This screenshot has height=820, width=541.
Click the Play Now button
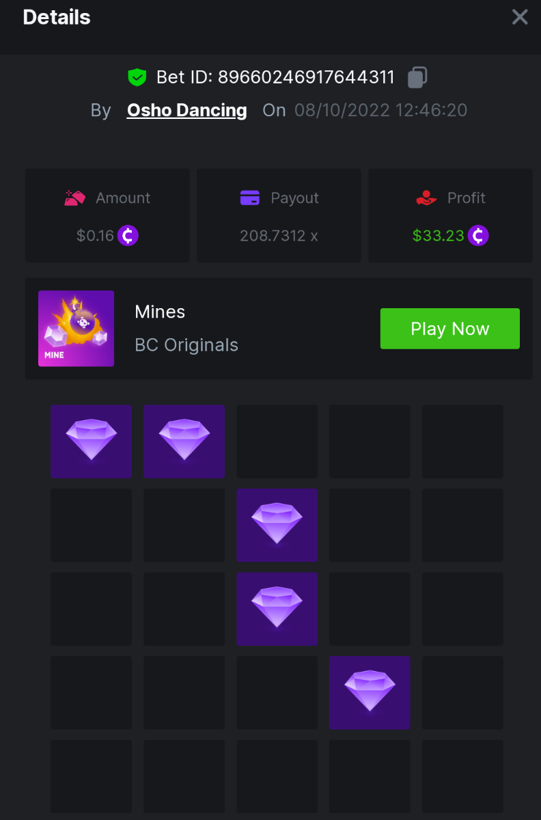[450, 329]
